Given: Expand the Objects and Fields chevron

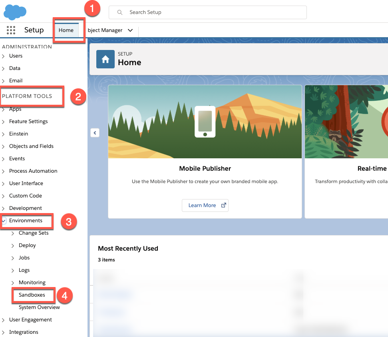Looking at the screenshot, I should pos(3,147).
